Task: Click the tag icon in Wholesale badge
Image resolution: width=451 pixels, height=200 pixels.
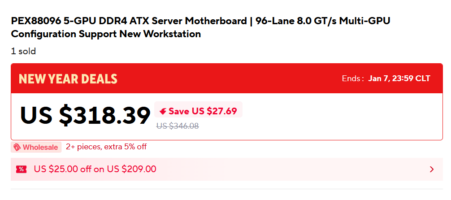Action: [17, 147]
